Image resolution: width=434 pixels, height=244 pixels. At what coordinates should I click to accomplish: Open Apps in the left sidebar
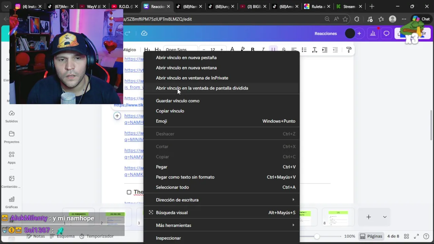(12, 158)
